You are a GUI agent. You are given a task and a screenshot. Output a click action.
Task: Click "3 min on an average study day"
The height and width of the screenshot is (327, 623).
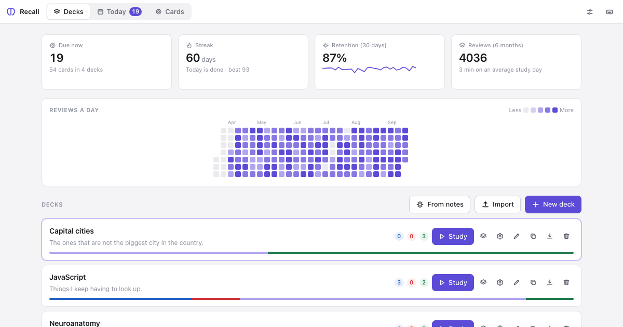500,70
